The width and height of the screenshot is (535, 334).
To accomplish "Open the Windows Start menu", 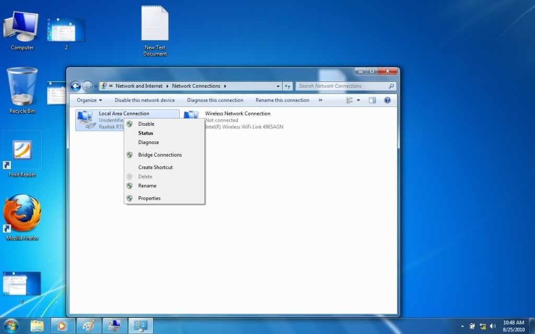I will (x=11, y=326).
